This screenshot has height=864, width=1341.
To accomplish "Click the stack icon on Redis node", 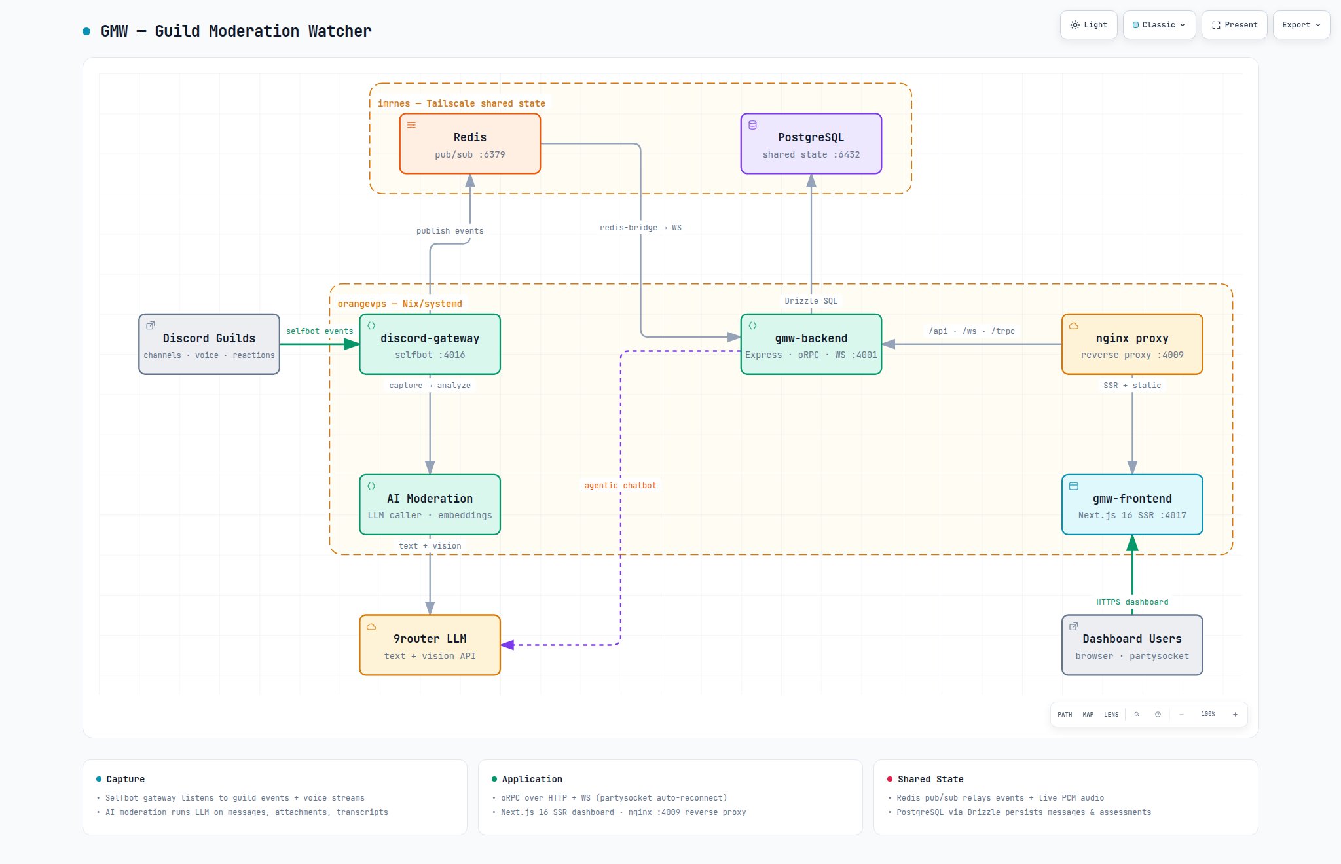I will click(x=411, y=125).
